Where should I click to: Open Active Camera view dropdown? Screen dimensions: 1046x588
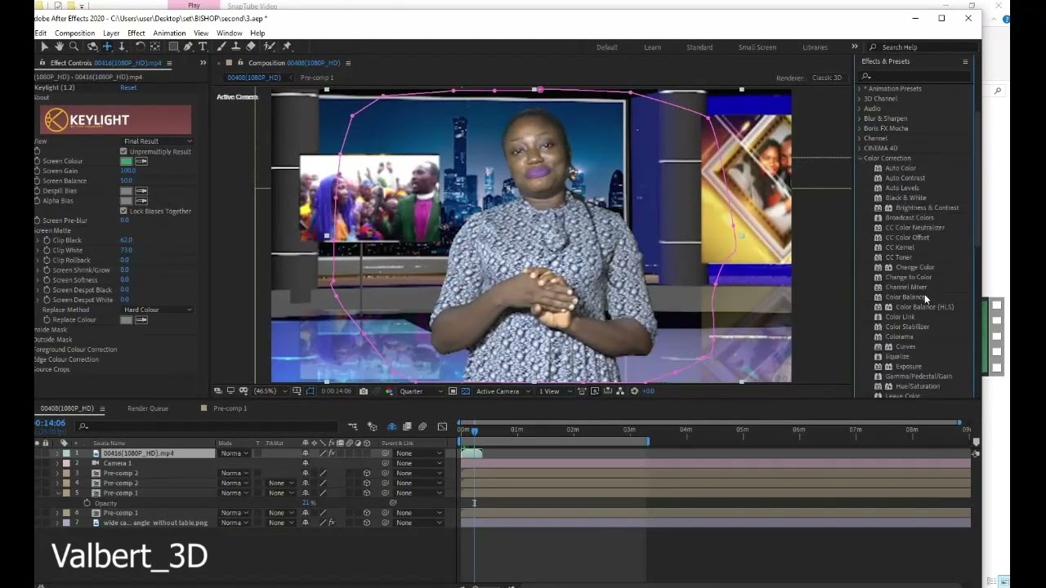[x=503, y=391]
